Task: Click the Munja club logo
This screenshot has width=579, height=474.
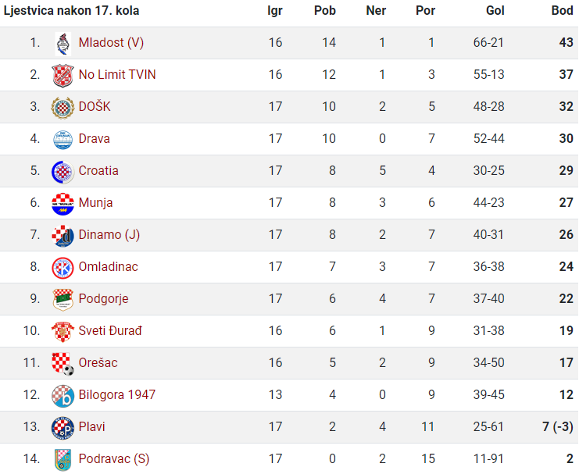Action: coord(63,204)
